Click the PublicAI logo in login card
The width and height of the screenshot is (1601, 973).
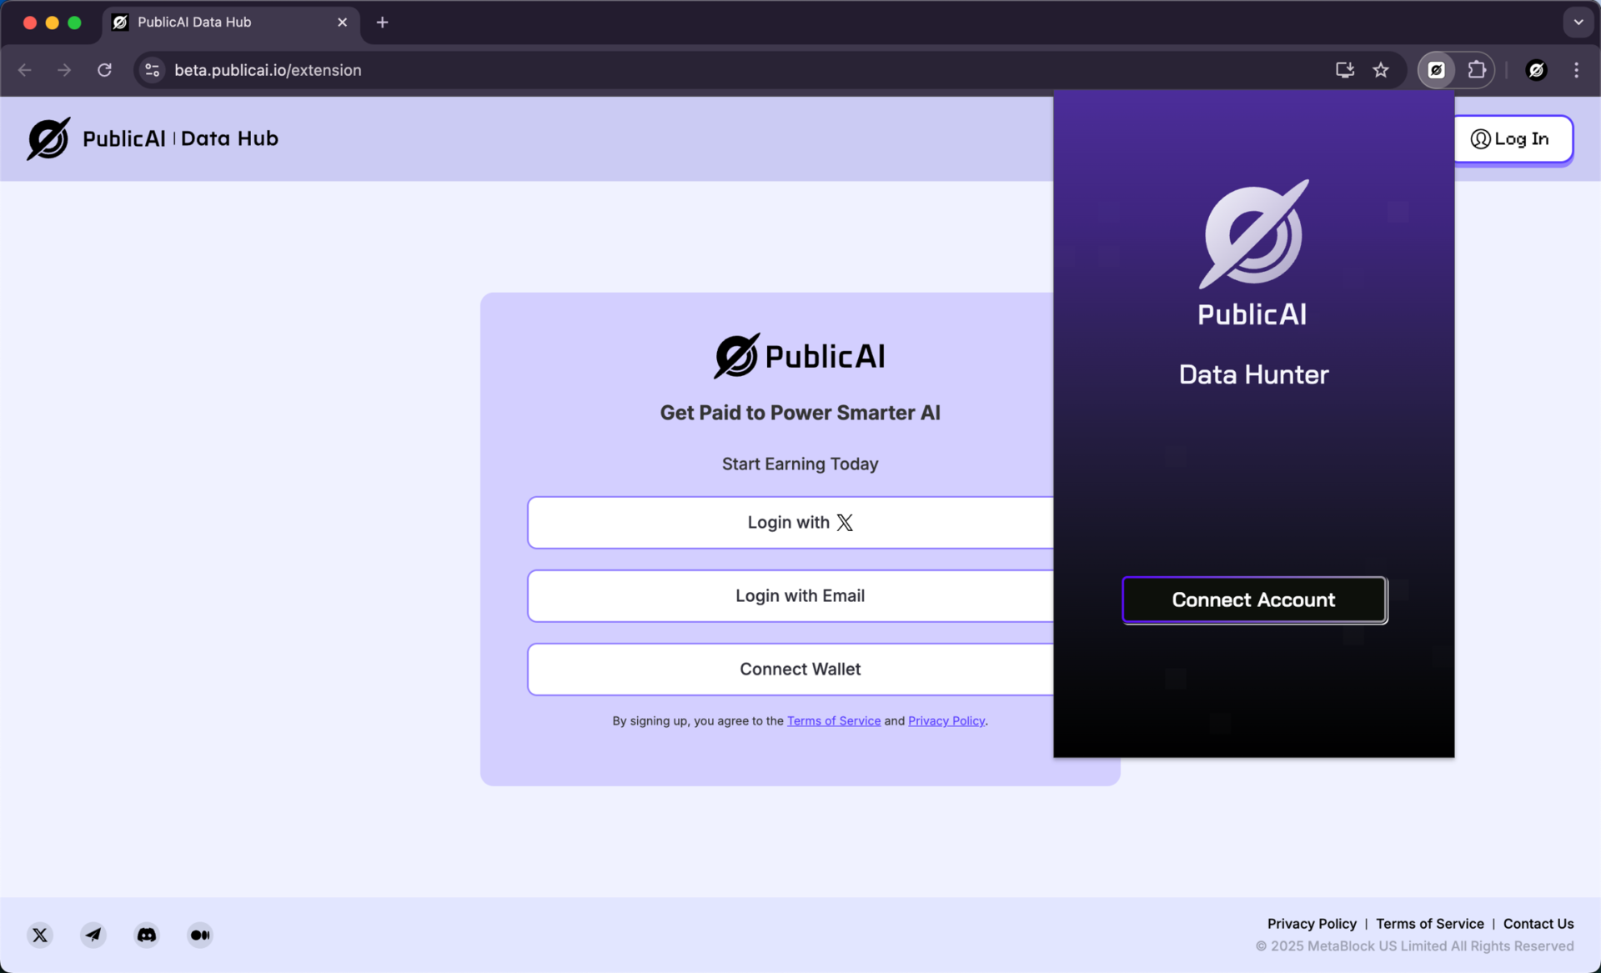(x=800, y=356)
